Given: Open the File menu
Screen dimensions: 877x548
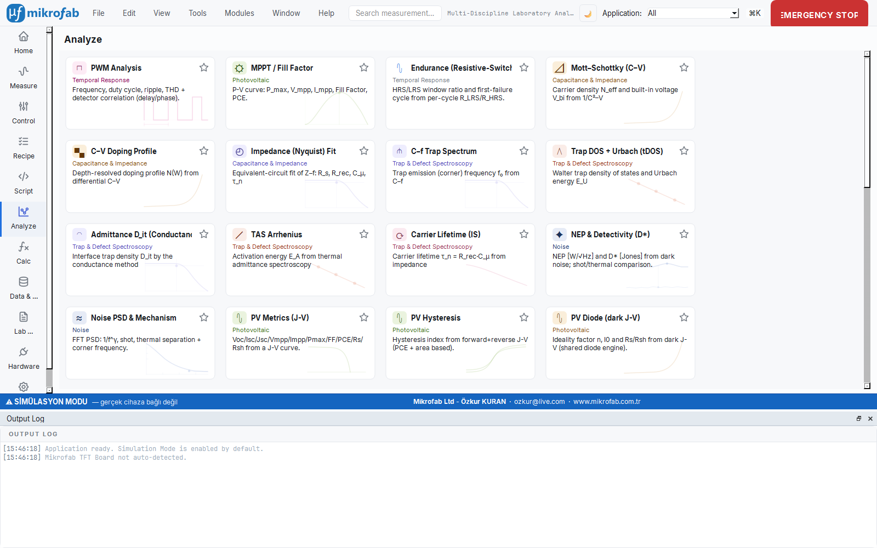Looking at the screenshot, I should tap(99, 13).
